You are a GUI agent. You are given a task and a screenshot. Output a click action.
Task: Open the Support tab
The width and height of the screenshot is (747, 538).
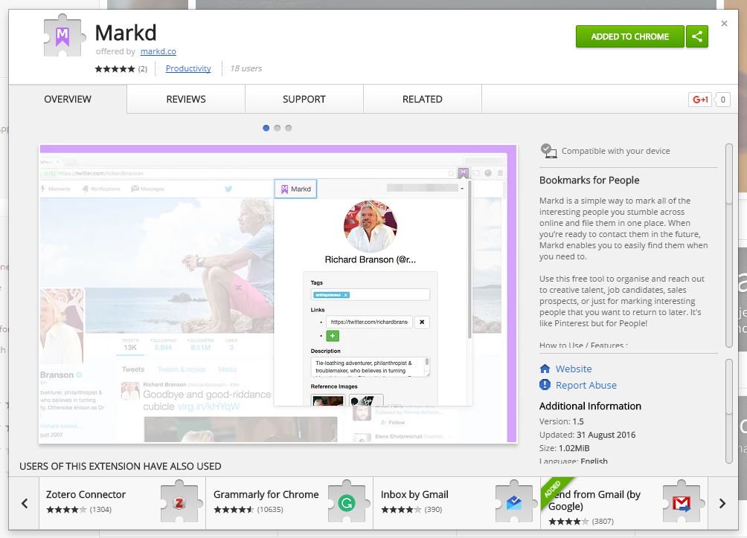click(x=304, y=99)
